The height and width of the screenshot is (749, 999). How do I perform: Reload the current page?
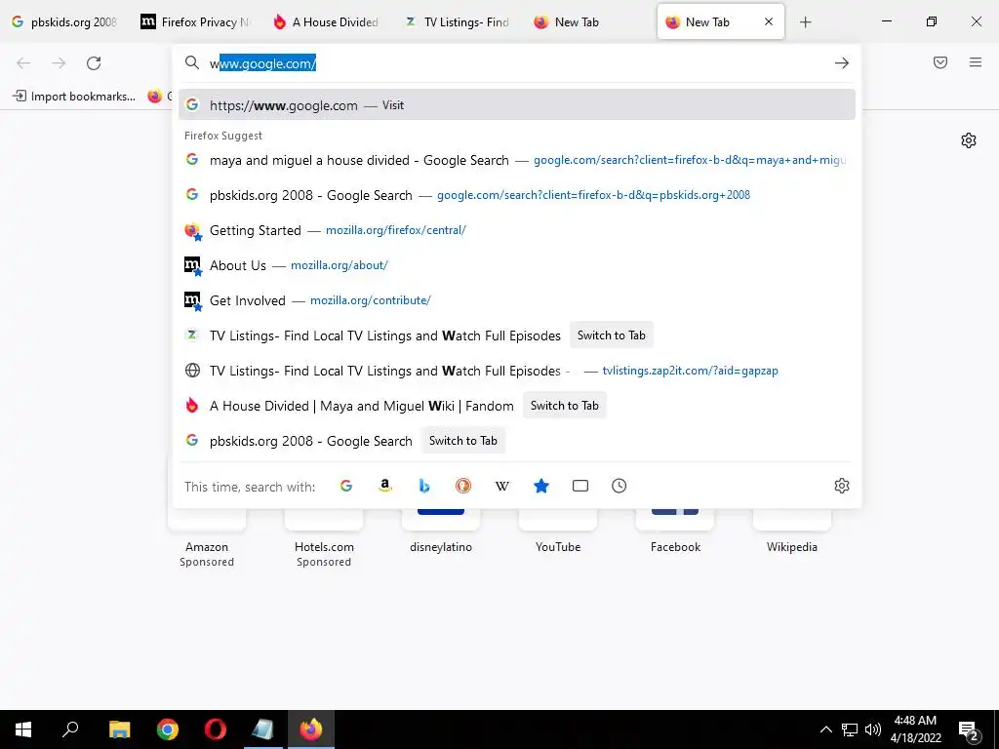click(94, 63)
